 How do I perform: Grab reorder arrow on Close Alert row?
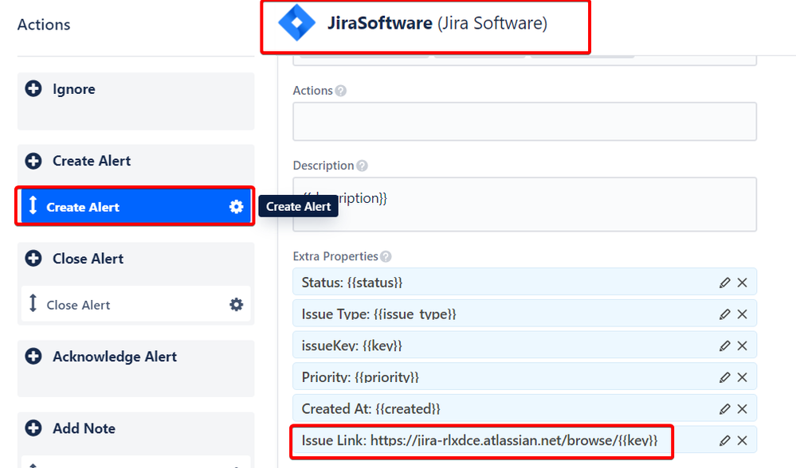(33, 302)
